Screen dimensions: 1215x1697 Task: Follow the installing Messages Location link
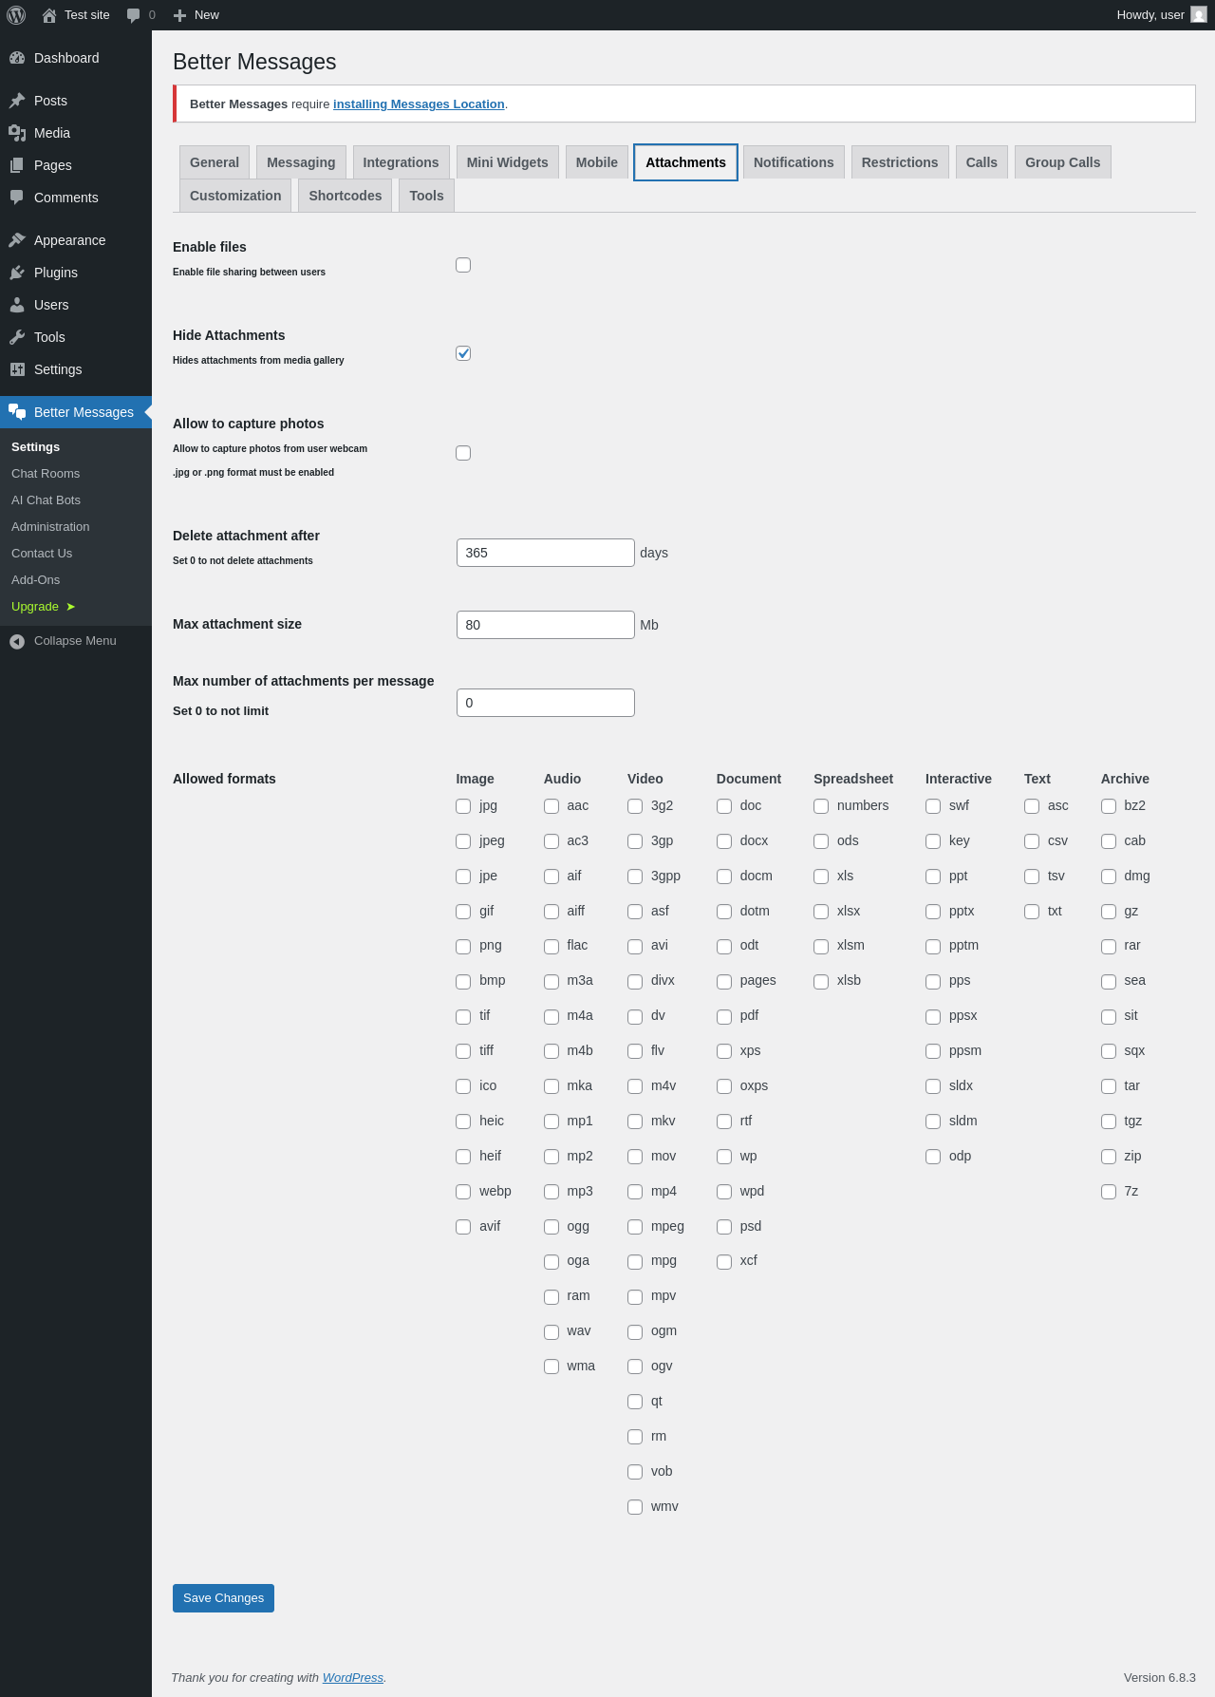click(x=419, y=104)
